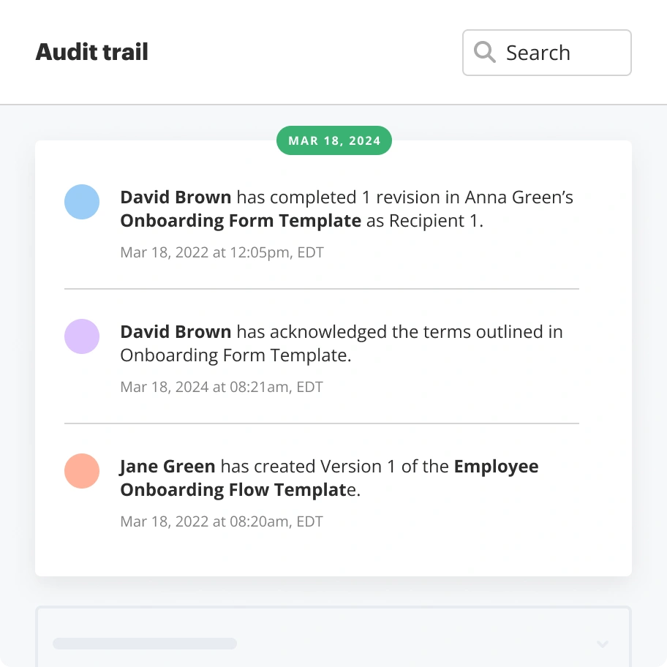Click the purple avatar beside the acknowledgment entry
This screenshot has width=667, height=667.
click(x=82, y=336)
